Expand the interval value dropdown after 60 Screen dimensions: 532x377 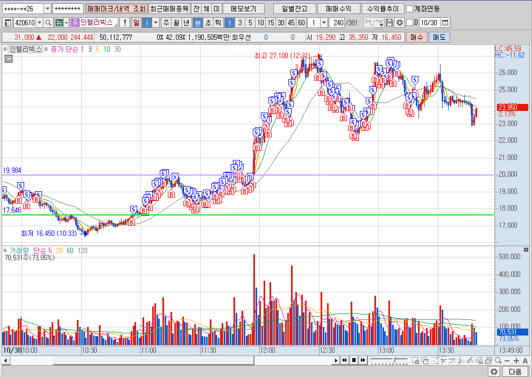(324, 23)
